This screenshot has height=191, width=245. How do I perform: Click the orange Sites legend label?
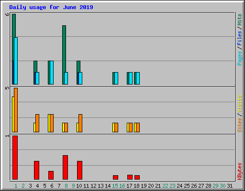(240, 125)
